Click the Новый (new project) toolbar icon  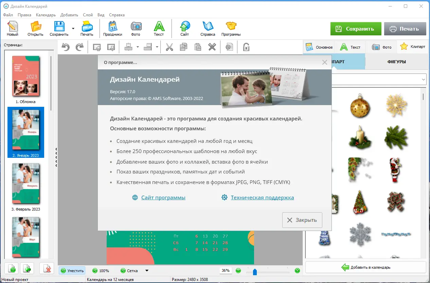point(13,29)
